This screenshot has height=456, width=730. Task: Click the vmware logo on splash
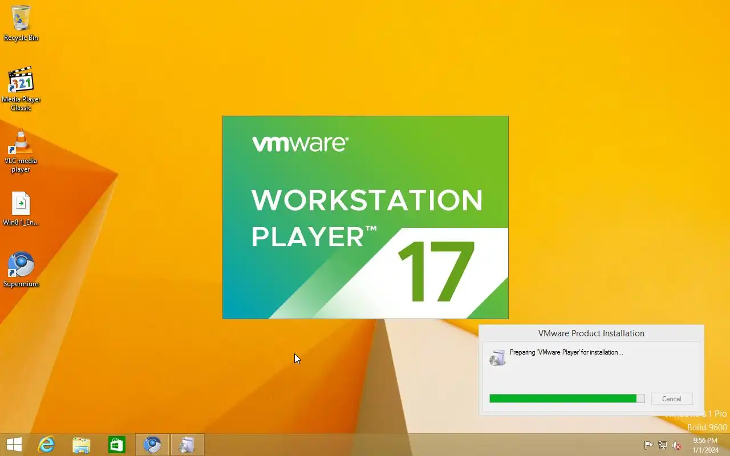[x=300, y=143]
